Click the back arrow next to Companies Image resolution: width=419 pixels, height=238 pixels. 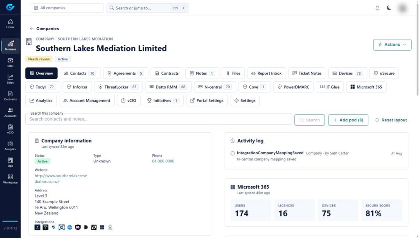point(32,29)
